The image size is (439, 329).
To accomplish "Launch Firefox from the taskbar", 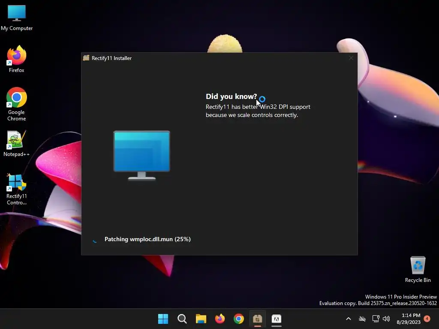I will pyautogui.click(x=220, y=319).
